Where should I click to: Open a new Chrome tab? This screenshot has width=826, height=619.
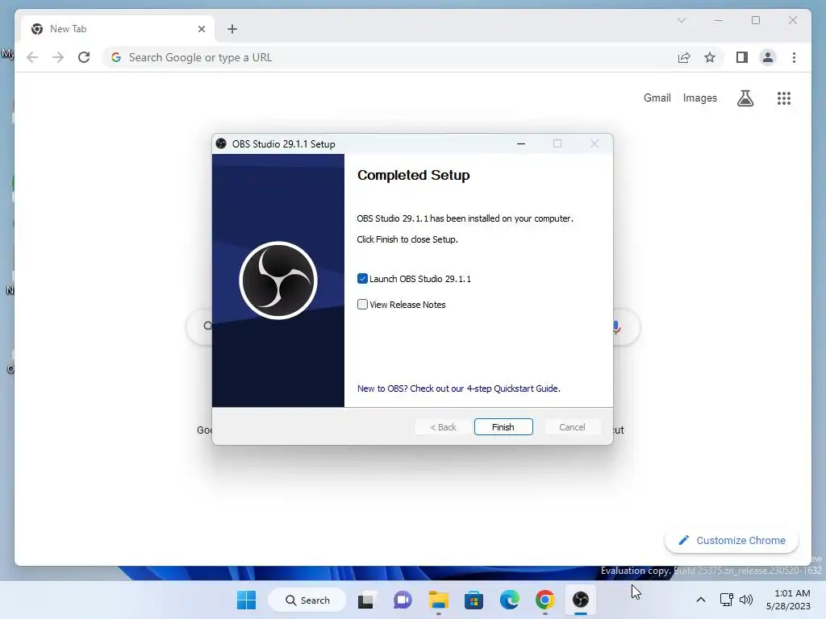coord(232,29)
